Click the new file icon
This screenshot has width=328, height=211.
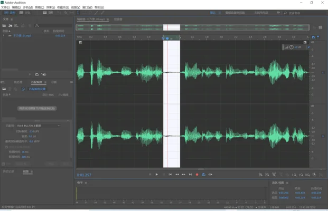tap(16, 25)
